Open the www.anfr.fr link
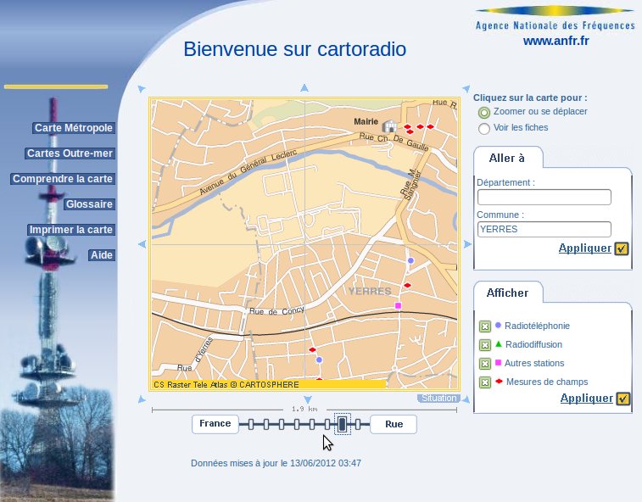The image size is (642, 502). [x=555, y=41]
